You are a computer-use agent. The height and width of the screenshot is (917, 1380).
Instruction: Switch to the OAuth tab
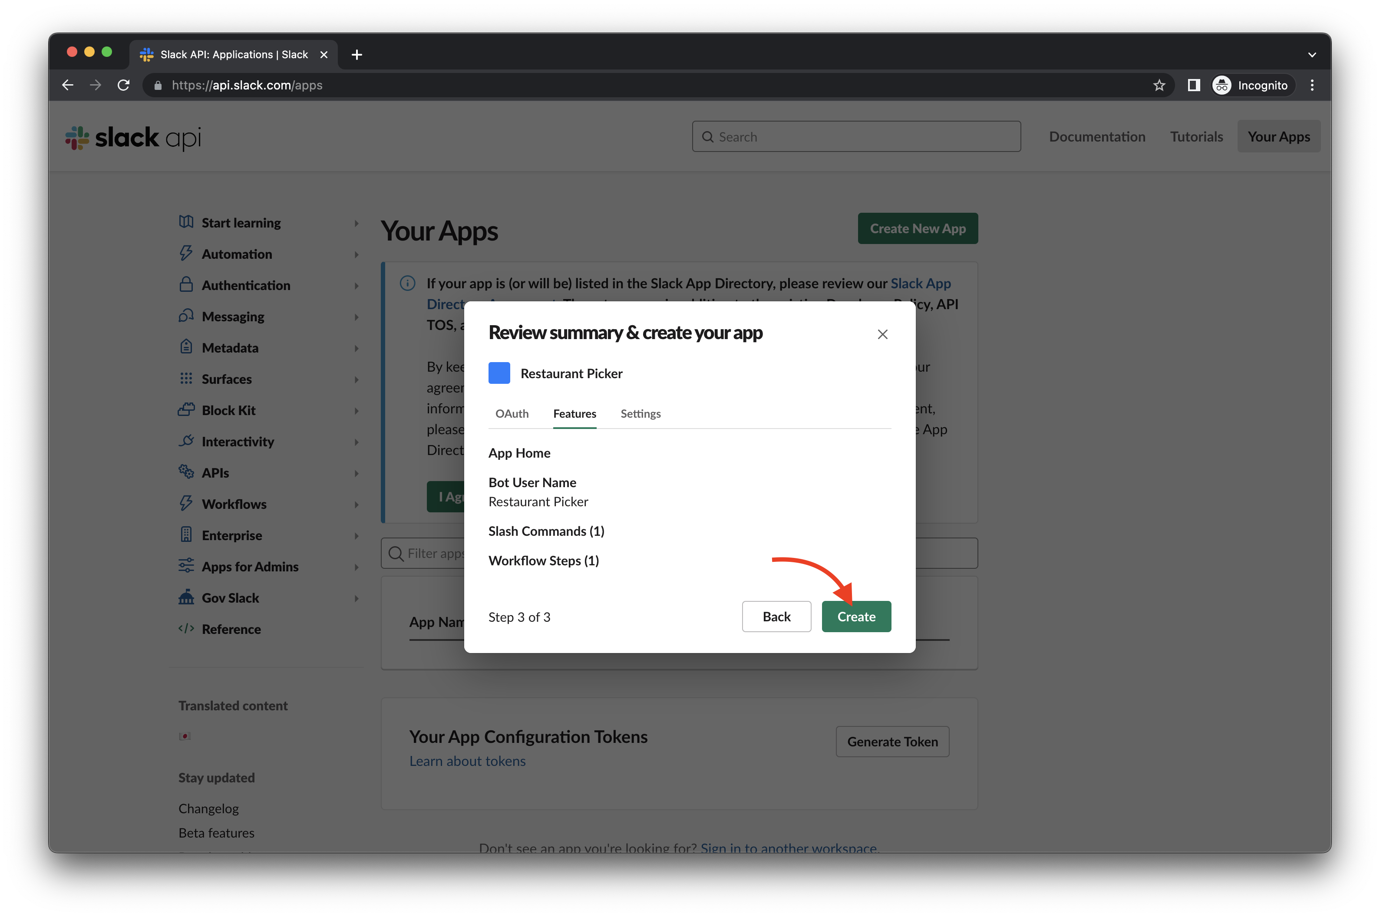pyautogui.click(x=512, y=413)
